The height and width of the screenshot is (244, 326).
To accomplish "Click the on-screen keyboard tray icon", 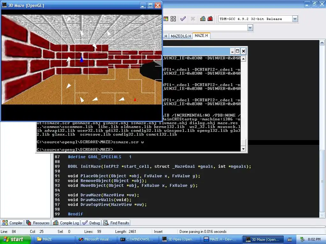I will (x=290, y=240).
